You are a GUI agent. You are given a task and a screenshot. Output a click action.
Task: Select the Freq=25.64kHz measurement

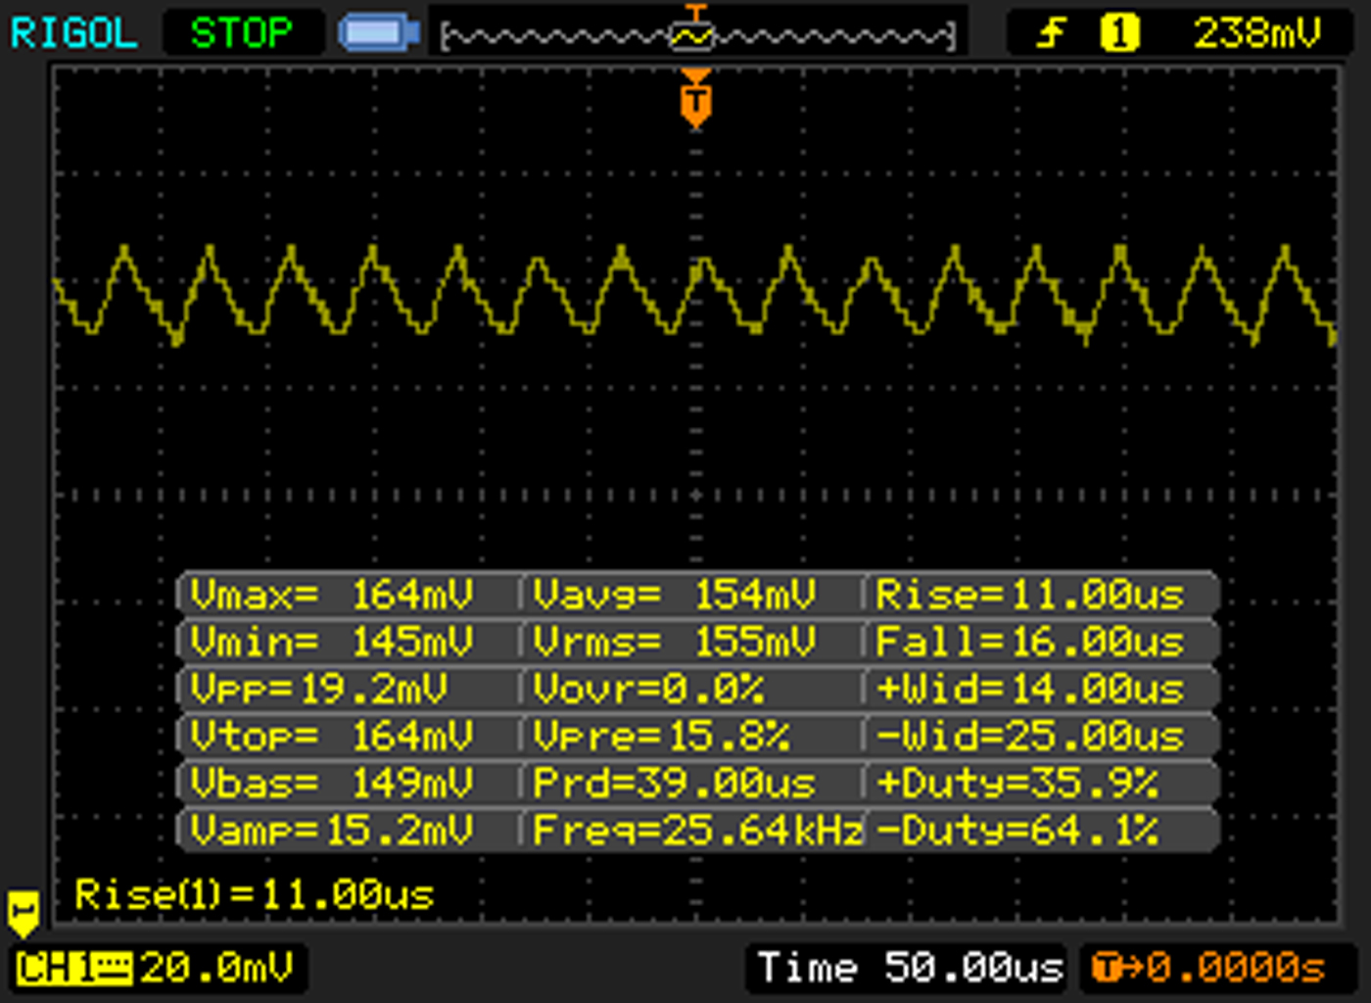click(x=697, y=830)
